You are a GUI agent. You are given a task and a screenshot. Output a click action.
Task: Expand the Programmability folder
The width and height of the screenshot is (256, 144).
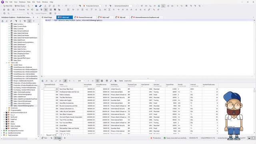click(7, 110)
